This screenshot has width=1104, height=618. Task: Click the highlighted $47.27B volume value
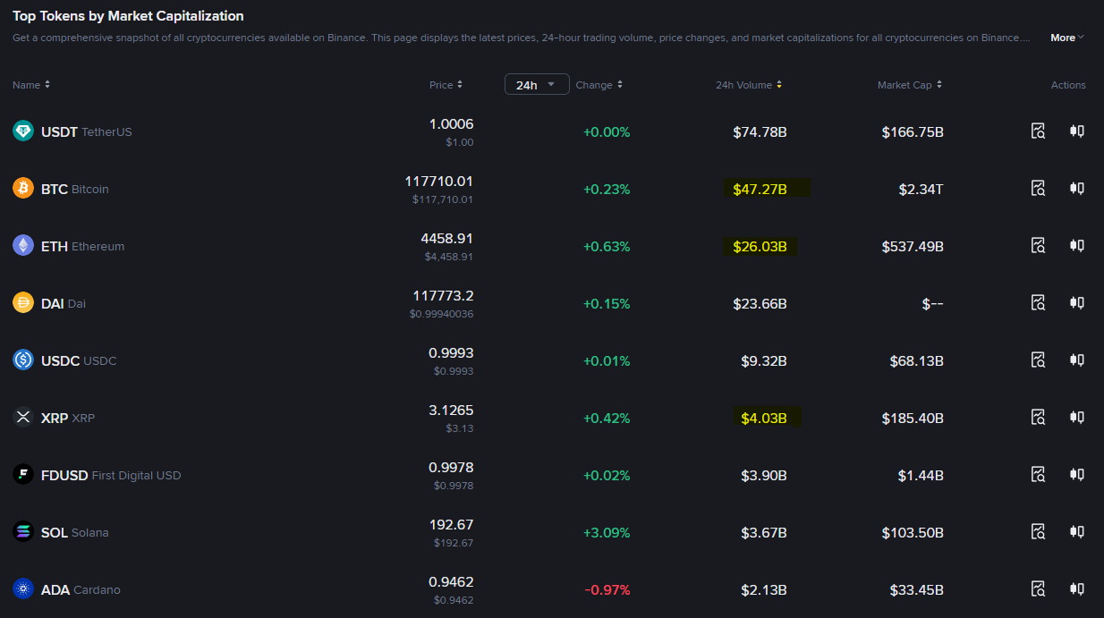[760, 189]
